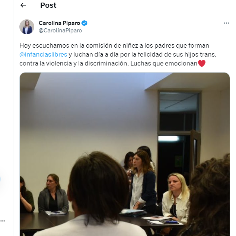Viewport: 236px width, 236px height.
Task: Click the seated woman in gray blazer in photo
Action: (53, 194)
